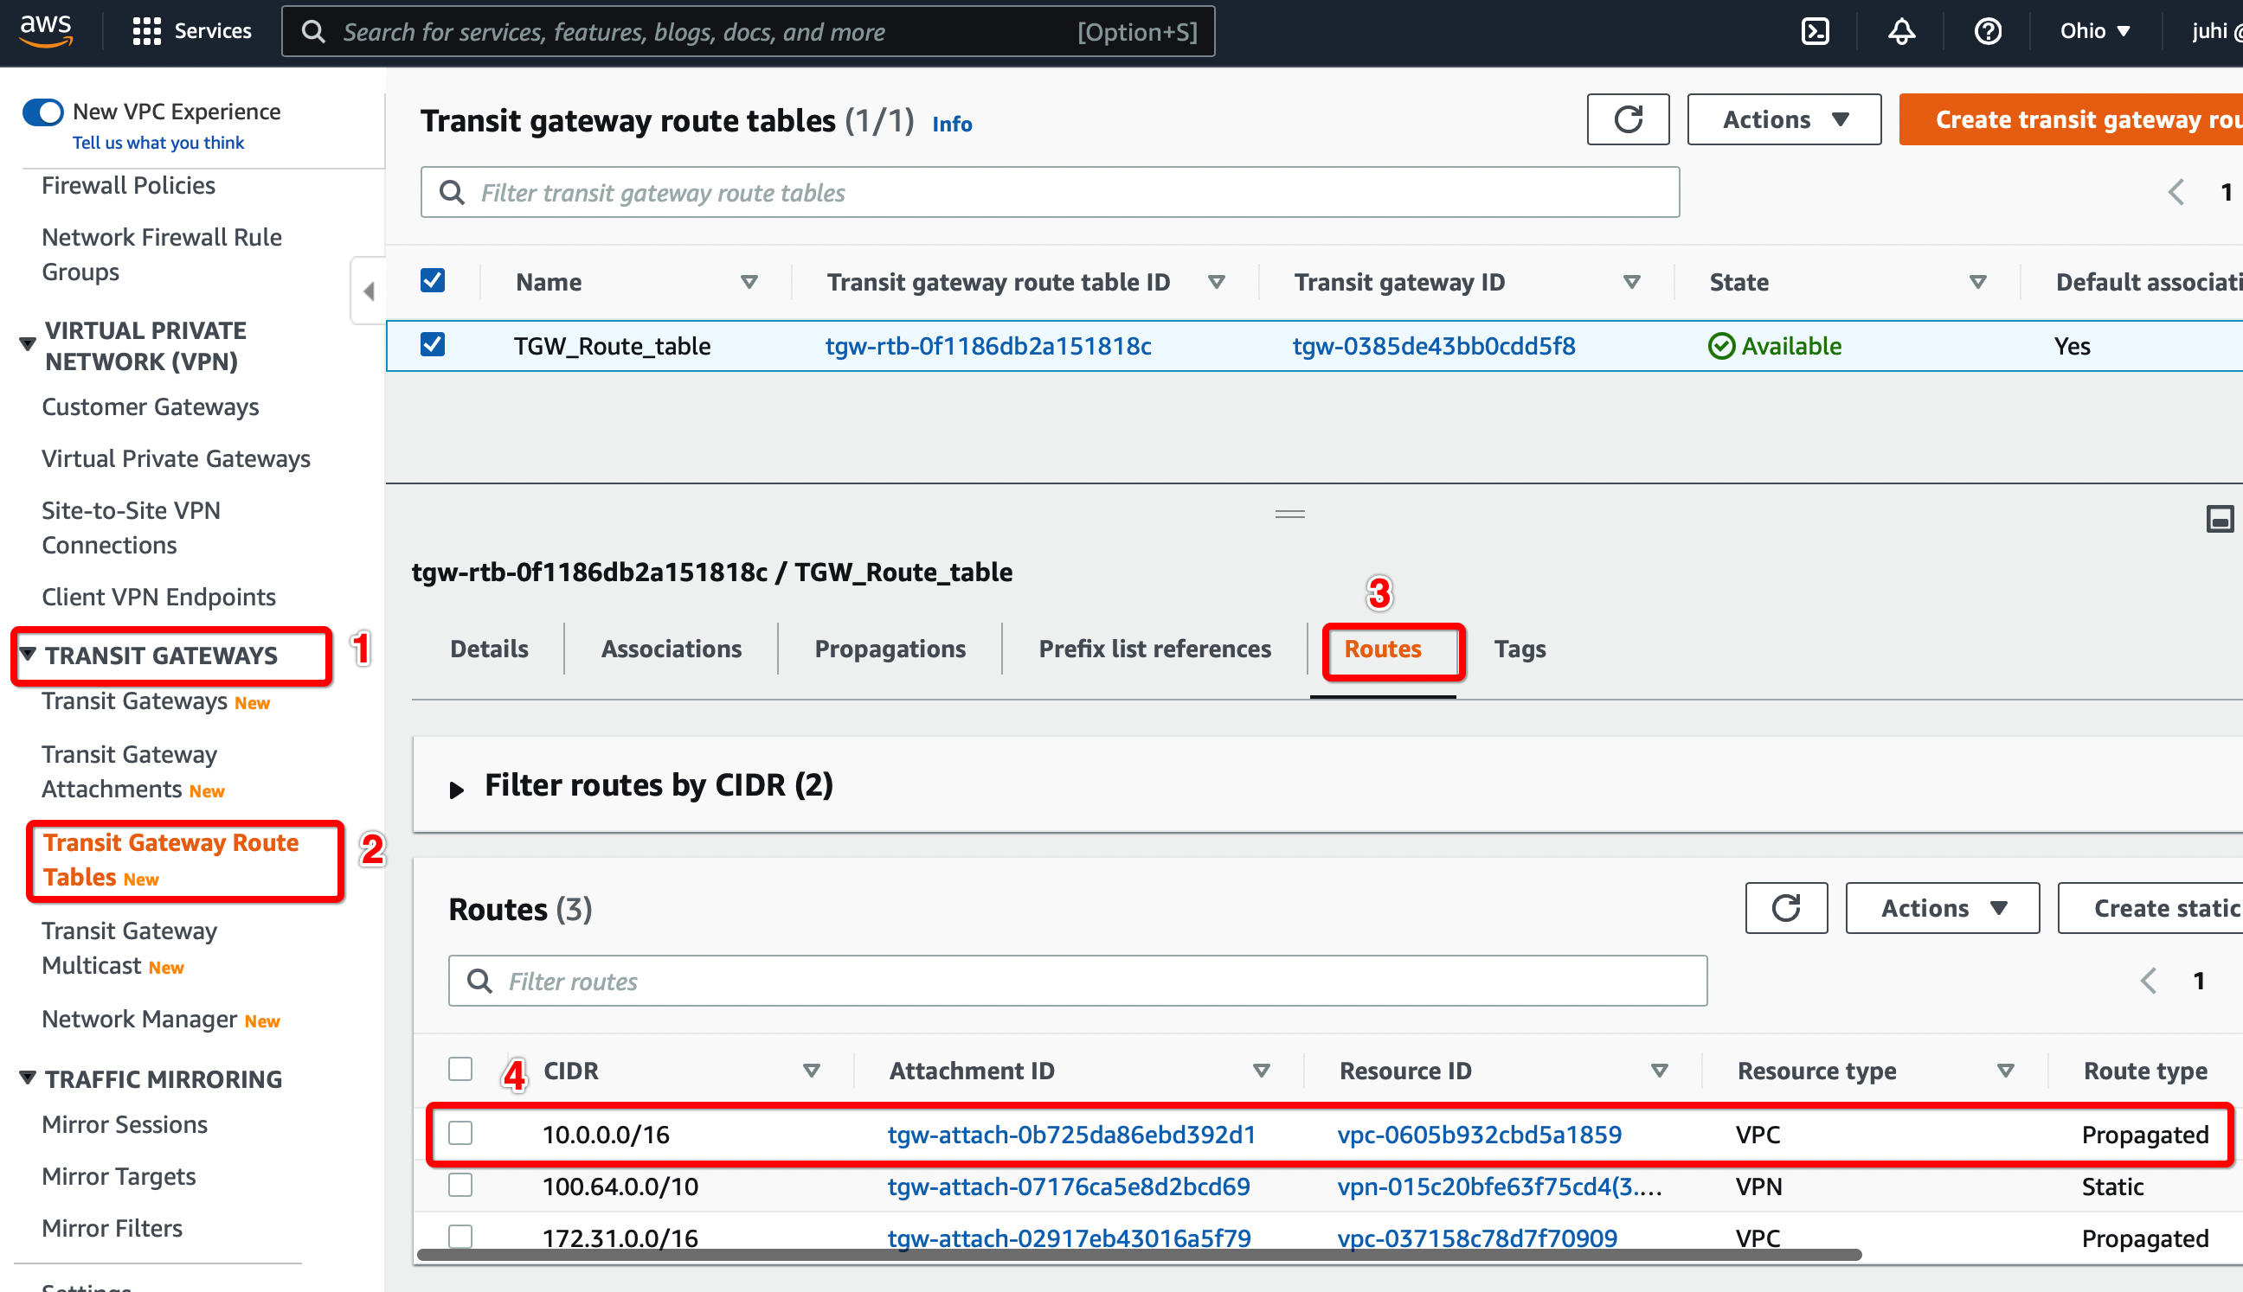Check the 172.31.0.0/16 route checkbox
Viewport: 2243px width, 1292px height.
click(460, 1236)
